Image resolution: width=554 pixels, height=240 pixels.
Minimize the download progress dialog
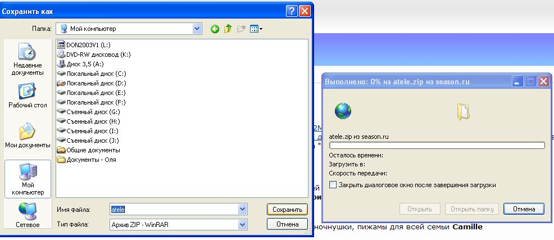[x=517, y=82]
